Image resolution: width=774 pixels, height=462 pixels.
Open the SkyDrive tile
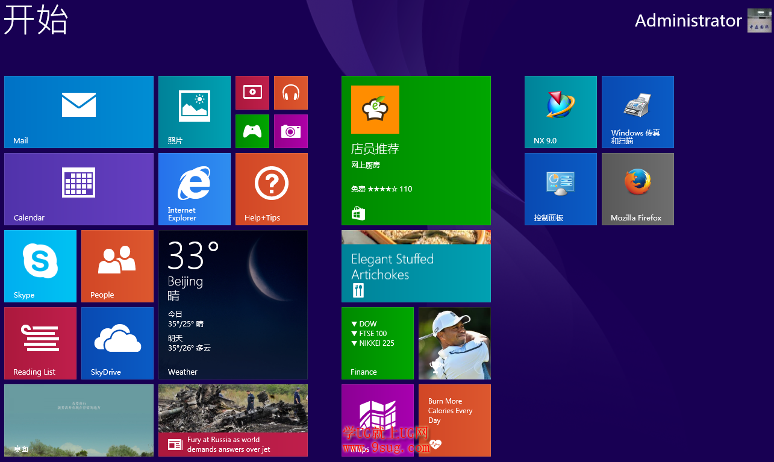click(117, 343)
